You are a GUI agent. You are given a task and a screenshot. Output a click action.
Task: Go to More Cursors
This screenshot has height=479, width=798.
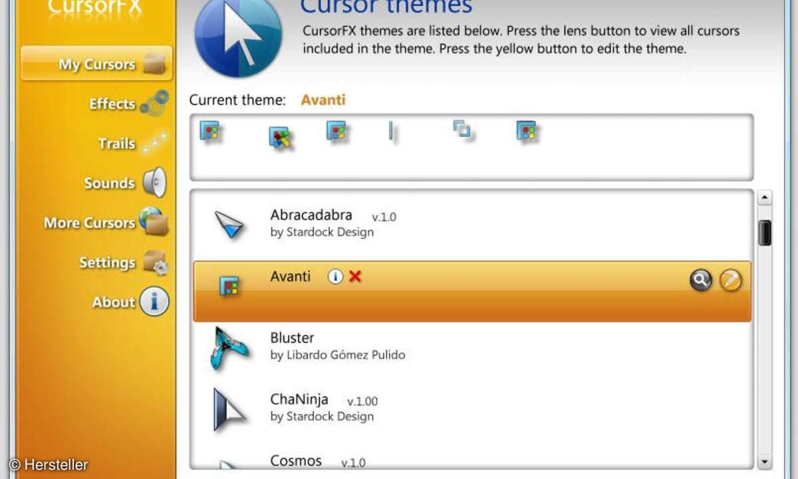(105, 223)
